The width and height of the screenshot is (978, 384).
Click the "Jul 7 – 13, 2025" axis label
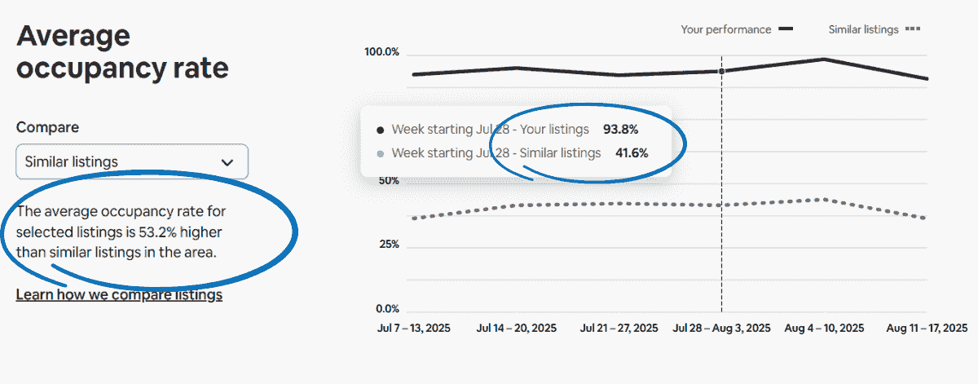pos(413,328)
